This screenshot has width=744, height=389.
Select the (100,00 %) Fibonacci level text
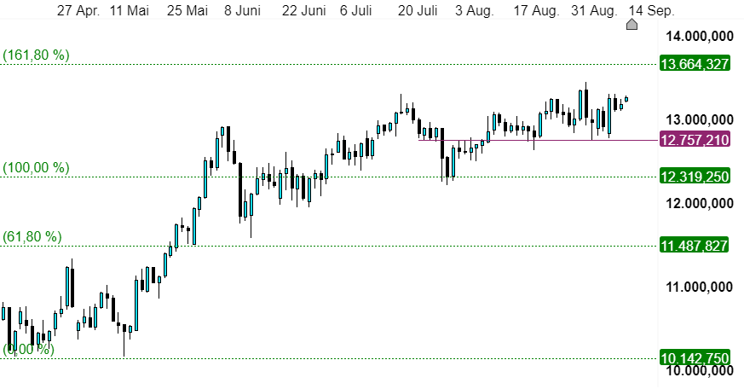[x=36, y=168]
